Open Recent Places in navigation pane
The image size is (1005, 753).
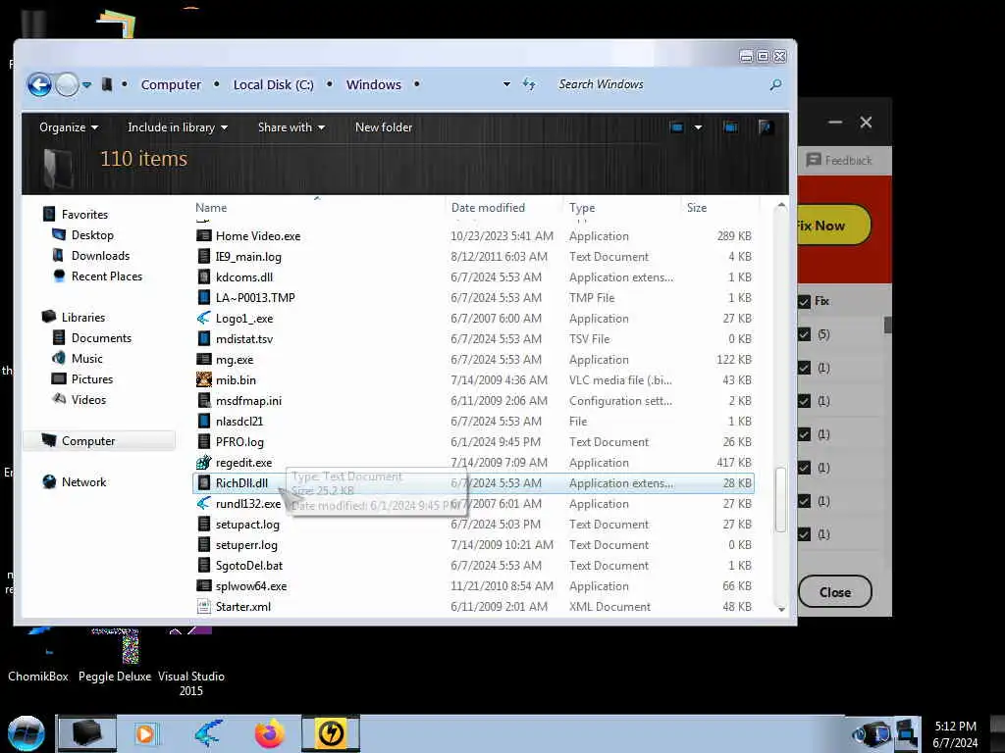(x=107, y=276)
